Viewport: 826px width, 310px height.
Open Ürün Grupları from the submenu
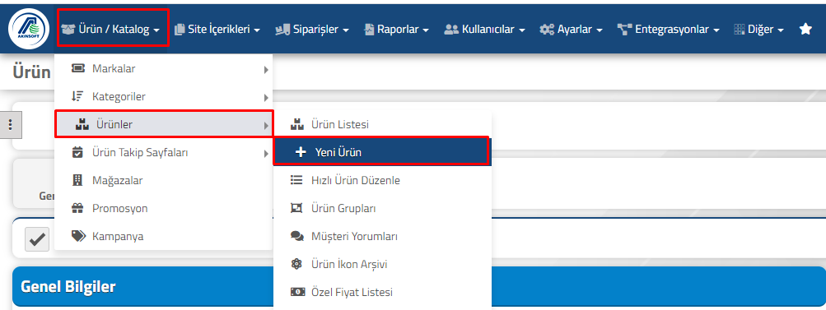382,208
